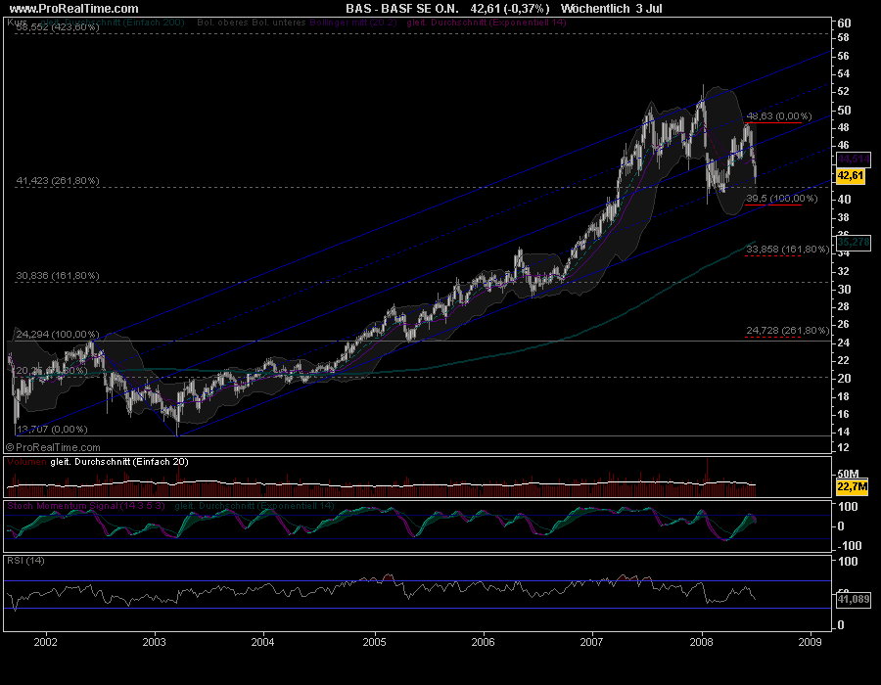This screenshot has height=685, width=881.
Task: Click stochastic panel gleit. Durchschnitt (Exponentiell 14) label
Action: [255, 506]
